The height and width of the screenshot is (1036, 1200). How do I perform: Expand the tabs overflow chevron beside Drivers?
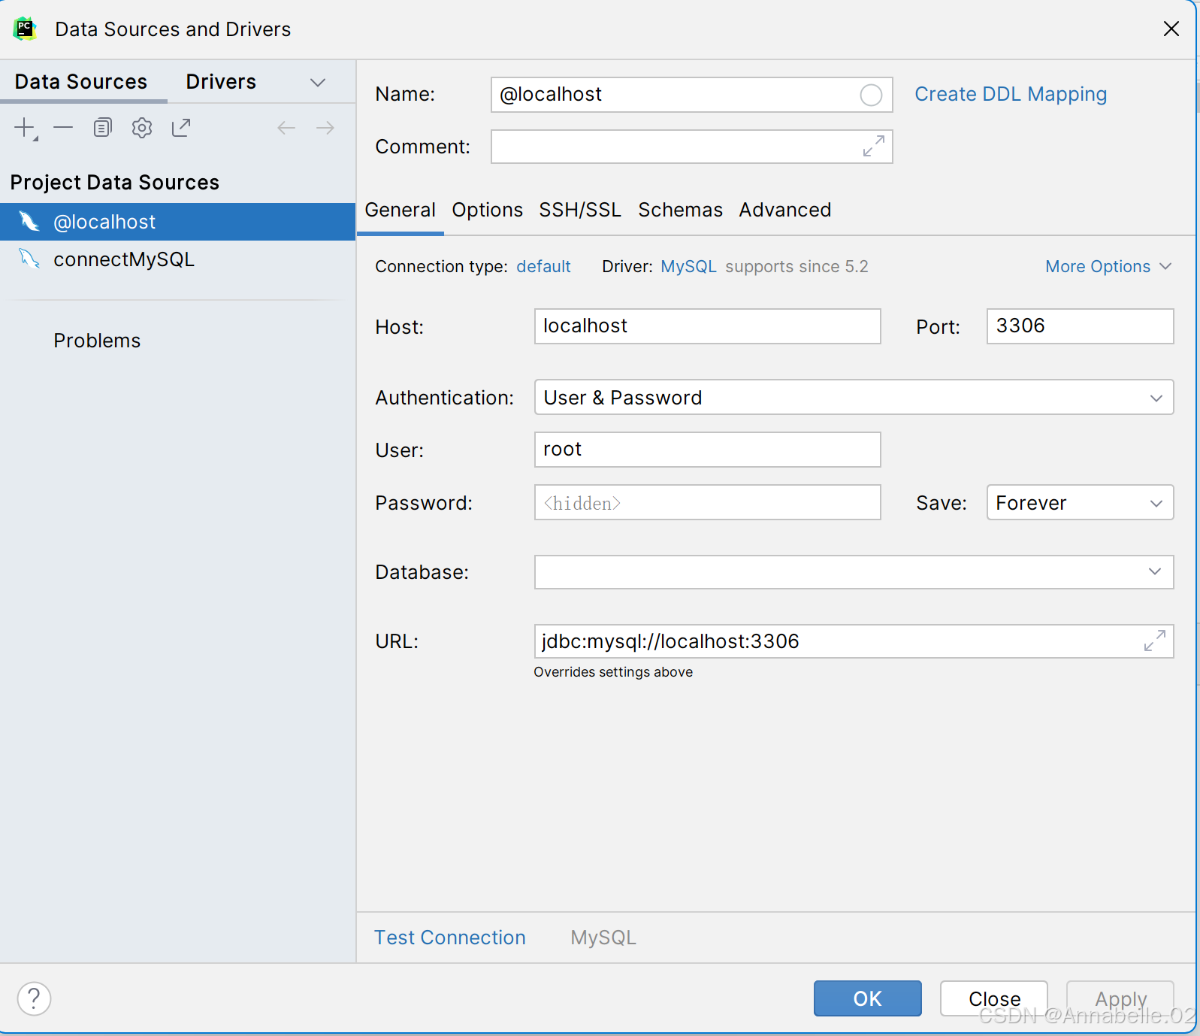[x=318, y=82]
